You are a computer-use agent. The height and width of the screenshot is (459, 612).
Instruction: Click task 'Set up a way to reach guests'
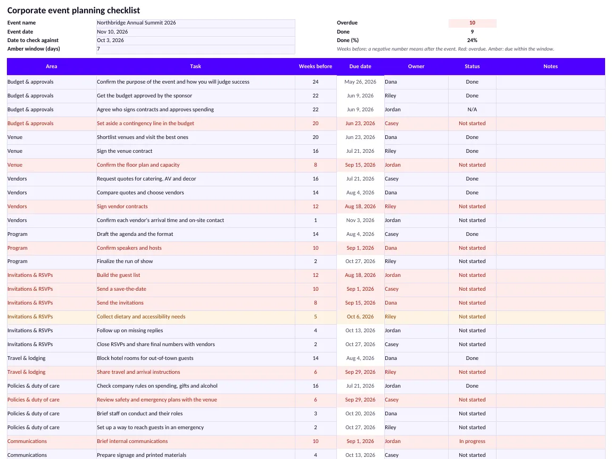195,428
